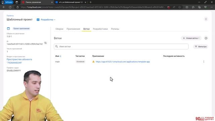
Task: Click the 'Приложение' column header
Action: [x=98, y=56]
